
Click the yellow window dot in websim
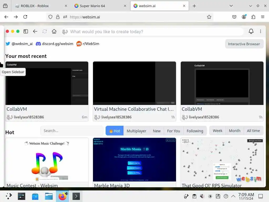13,32
